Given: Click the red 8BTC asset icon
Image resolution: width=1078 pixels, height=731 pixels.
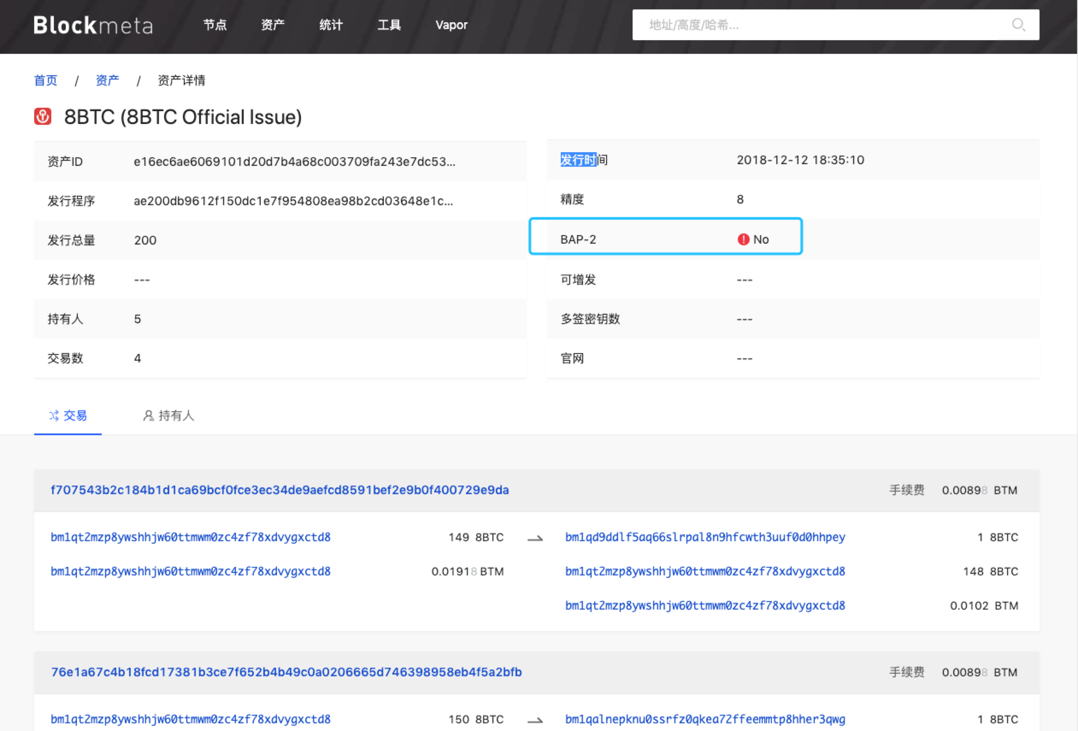Looking at the screenshot, I should click(x=43, y=116).
